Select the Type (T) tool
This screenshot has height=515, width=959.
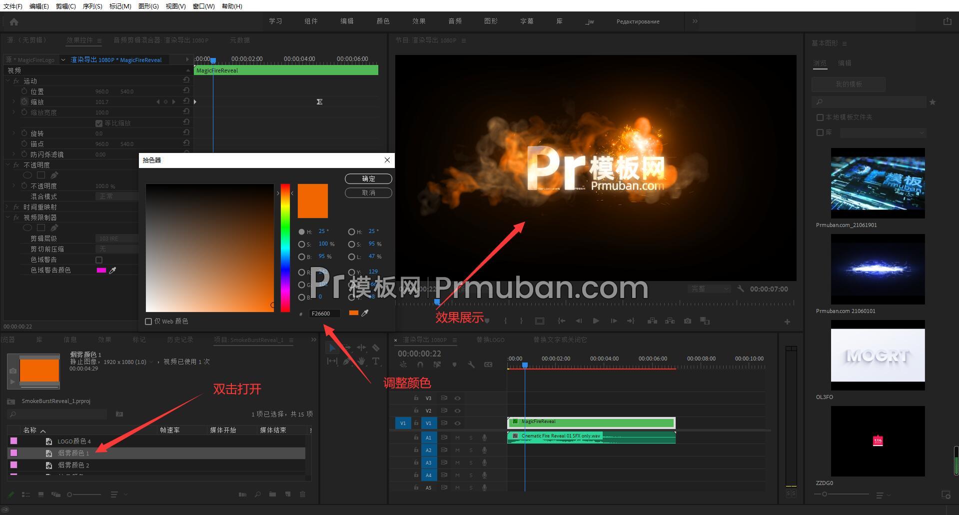coord(376,361)
